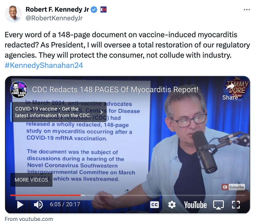Open the video title CDC Redacts 148 PAGES
The width and height of the screenshot is (257, 221).
[x=115, y=89]
